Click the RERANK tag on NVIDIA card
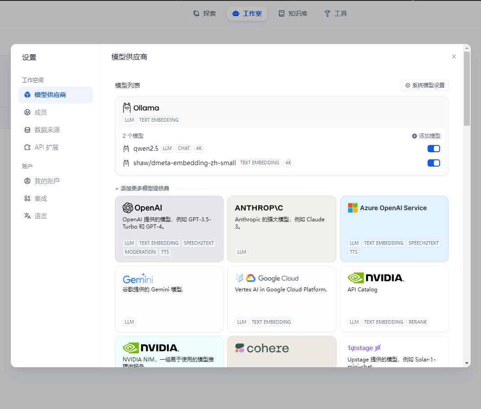 coord(418,322)
